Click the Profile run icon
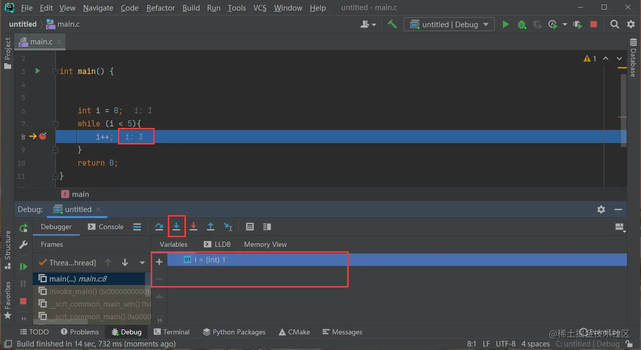The width and height of the screenshot is (641, 350). tap(553, 24)
